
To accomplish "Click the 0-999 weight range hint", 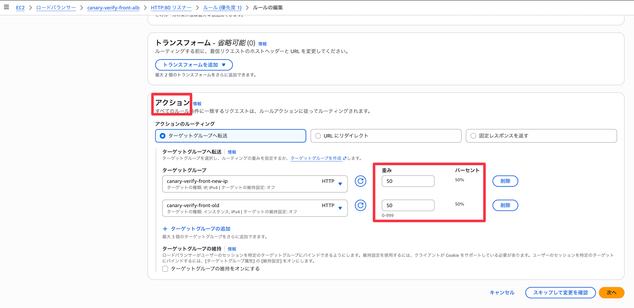I will point(388,216).
